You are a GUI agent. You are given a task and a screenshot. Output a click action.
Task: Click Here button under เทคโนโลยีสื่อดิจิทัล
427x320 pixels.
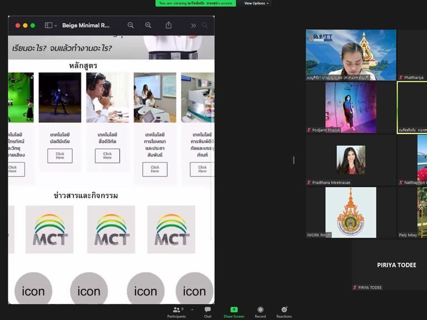coord(107,156)
